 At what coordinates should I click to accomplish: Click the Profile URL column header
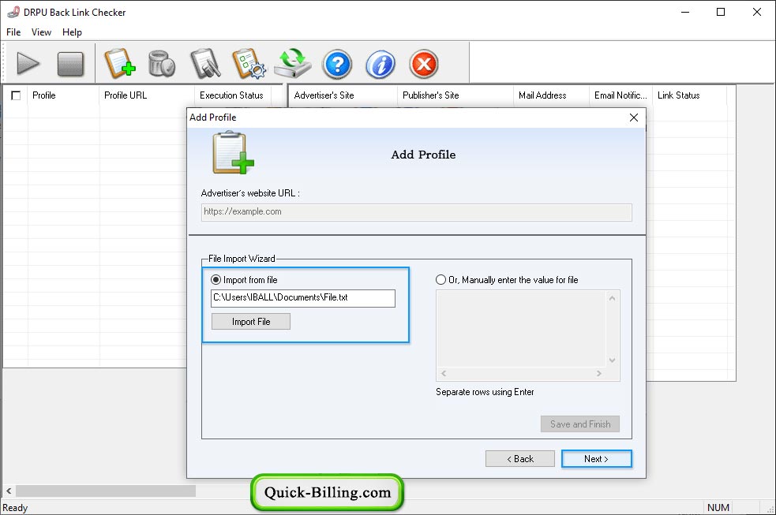coord(147,95)
